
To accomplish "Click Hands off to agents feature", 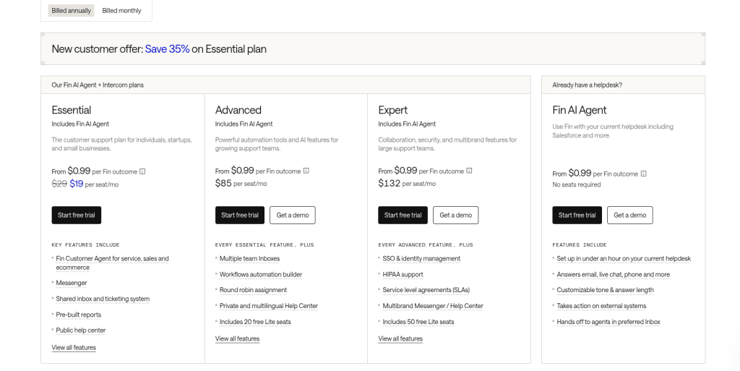I will 608,322.
